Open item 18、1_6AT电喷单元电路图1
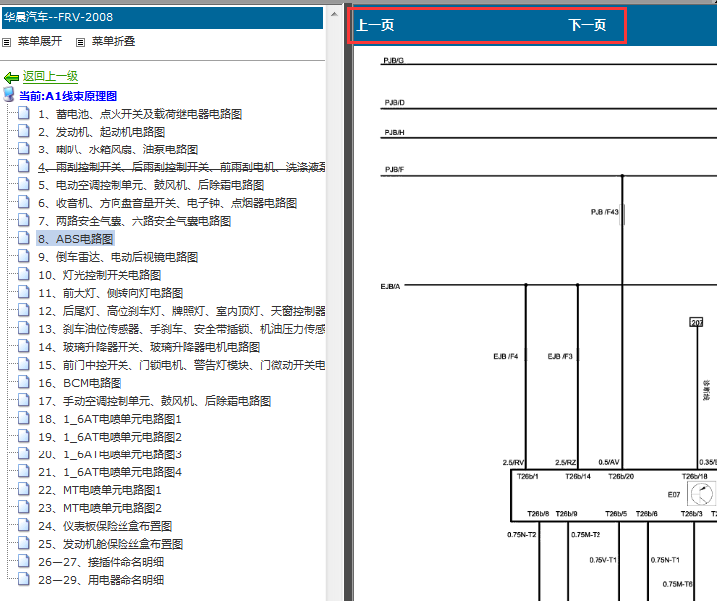Image resolution: width=717 pixels, height=601 pixels. (x=110, y=419)
